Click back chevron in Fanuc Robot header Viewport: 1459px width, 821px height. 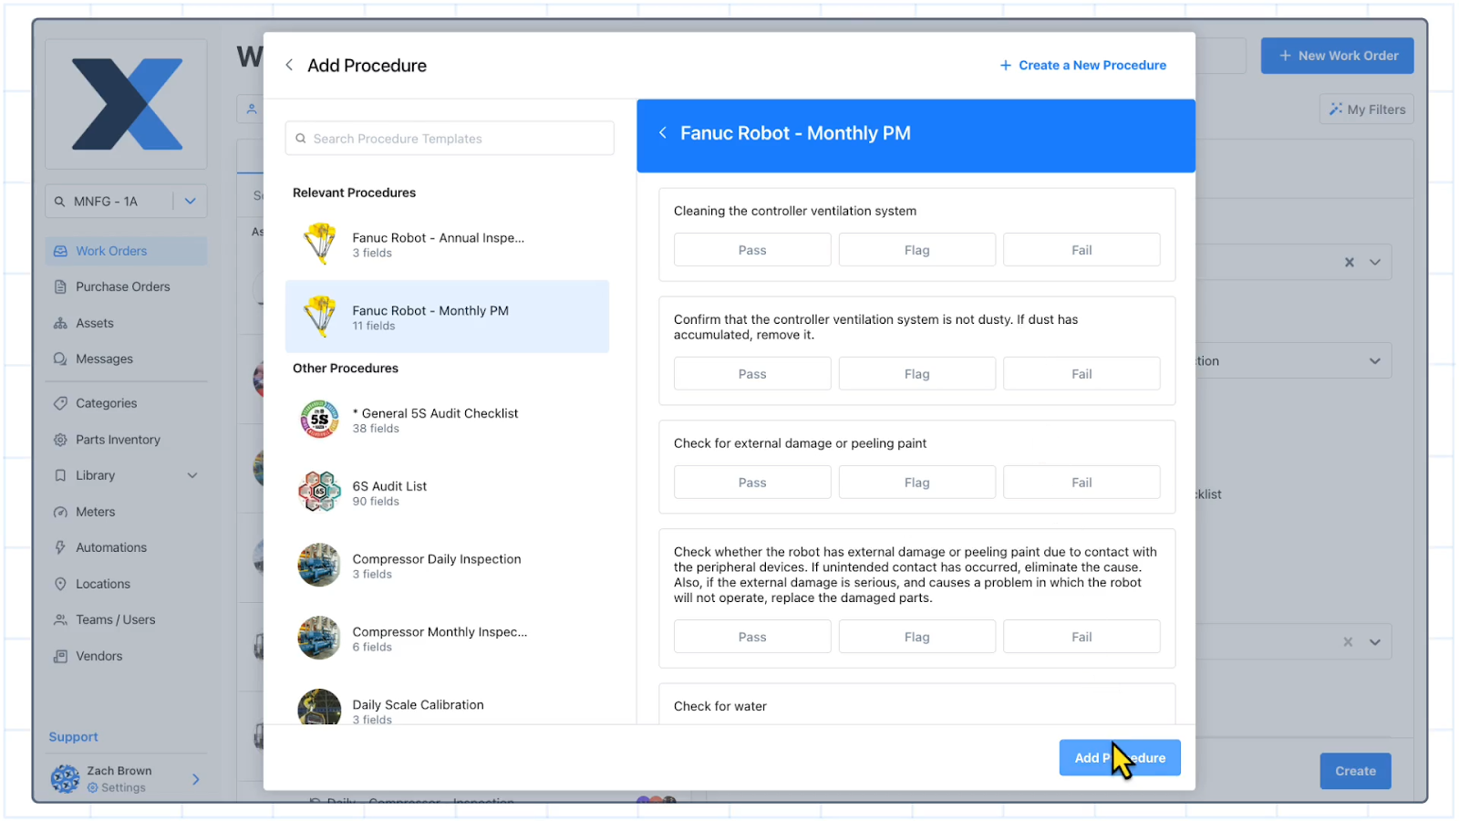pos(663,133)
